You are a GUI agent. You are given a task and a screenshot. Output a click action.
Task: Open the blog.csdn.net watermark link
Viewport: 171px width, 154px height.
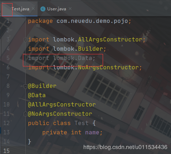click(x=125, y=147)
